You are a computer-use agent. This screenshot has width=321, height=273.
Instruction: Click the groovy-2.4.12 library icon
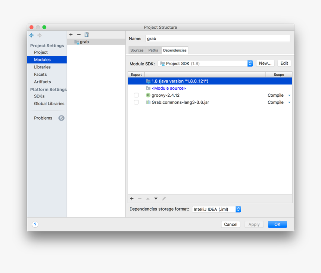pyautogui.click(x=148, y=95)
